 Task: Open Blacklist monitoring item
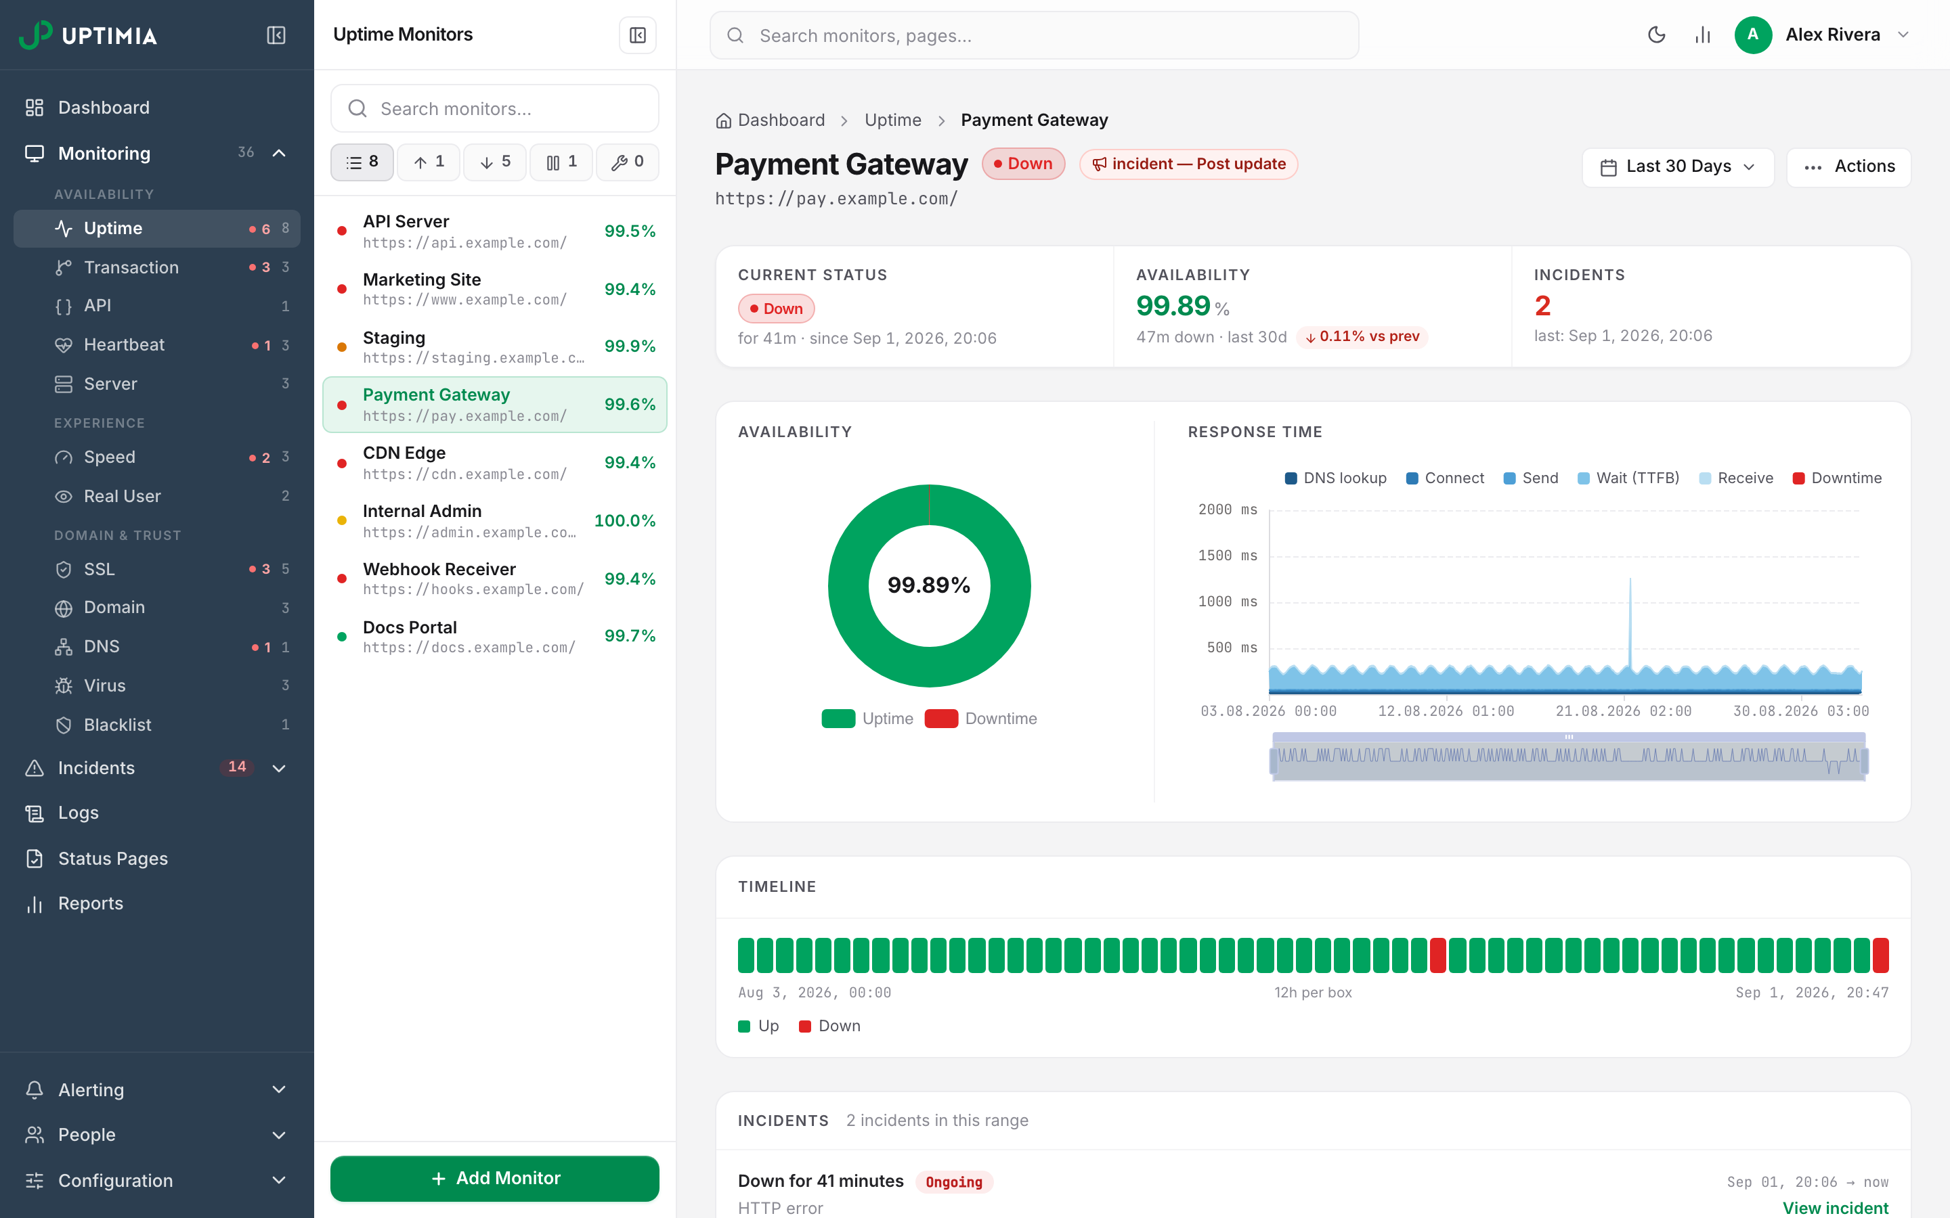157,725
